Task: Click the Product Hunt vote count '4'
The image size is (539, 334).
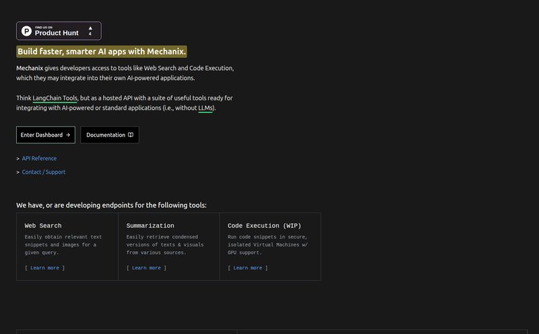Action: pos(90,34)
